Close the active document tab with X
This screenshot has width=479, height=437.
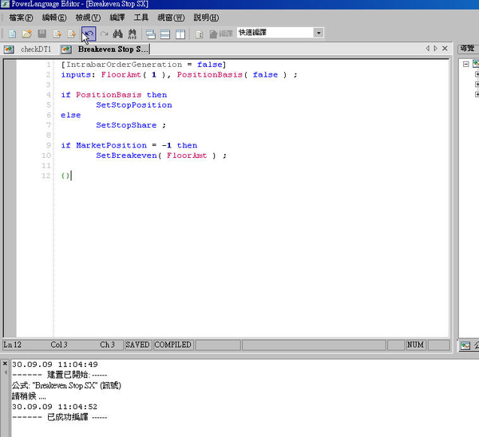tap(445, 49)
